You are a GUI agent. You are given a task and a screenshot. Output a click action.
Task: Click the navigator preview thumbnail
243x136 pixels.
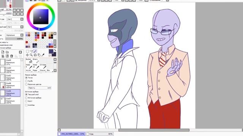(x=12, y=4)
